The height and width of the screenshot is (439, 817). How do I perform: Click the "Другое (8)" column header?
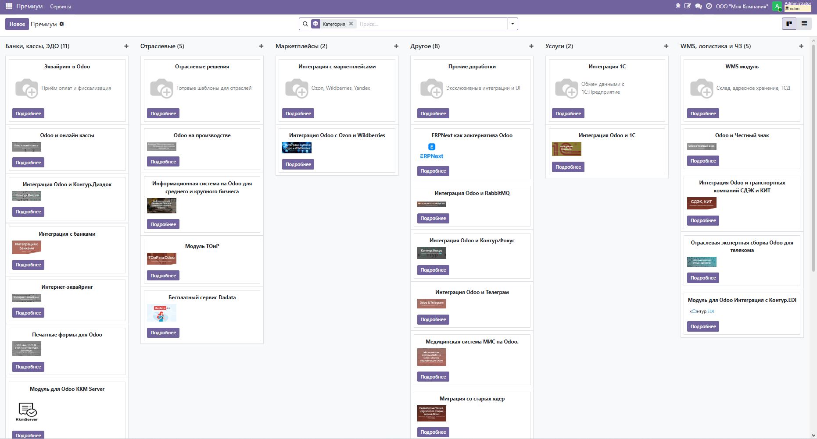coord(425,46)
